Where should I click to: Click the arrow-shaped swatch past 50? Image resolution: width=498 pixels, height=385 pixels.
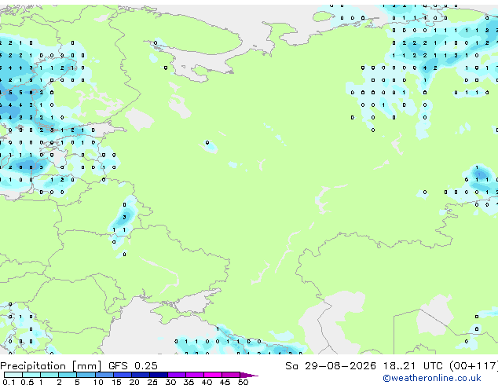[247, 375]
